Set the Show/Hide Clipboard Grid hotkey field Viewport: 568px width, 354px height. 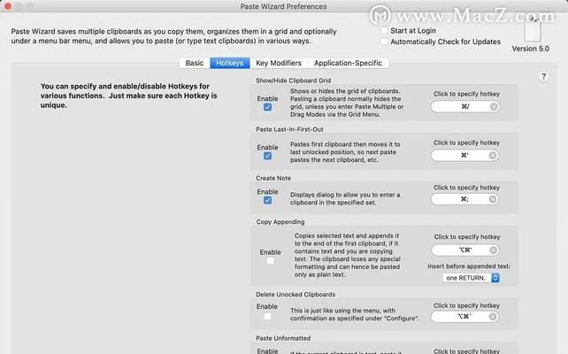tap(465, 106)
